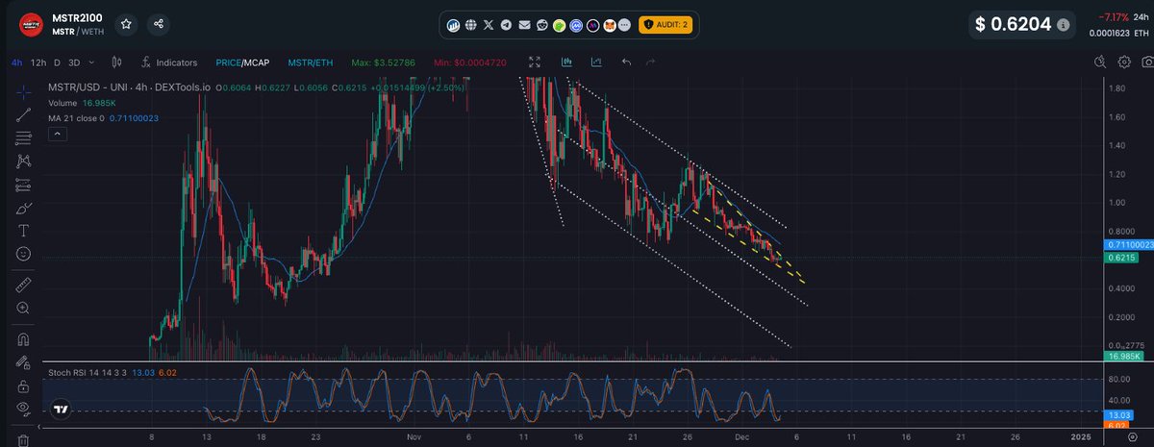Toggle magnet snapping mode
This screenshot has width=1154, height=447.
tap(24, 338)
